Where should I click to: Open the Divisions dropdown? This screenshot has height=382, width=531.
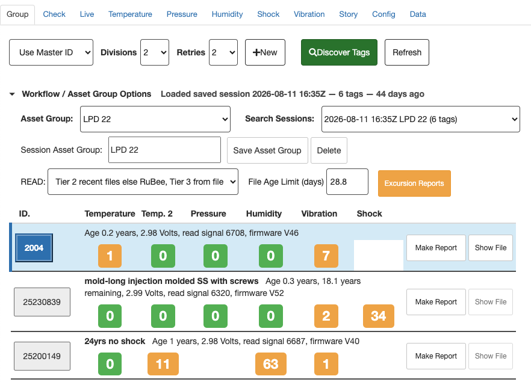(155, 52)
